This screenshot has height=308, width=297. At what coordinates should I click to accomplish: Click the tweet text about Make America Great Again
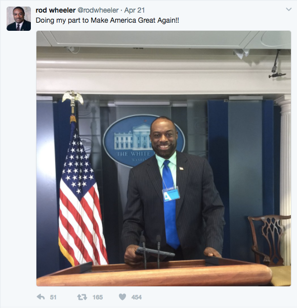coord(107,20)
